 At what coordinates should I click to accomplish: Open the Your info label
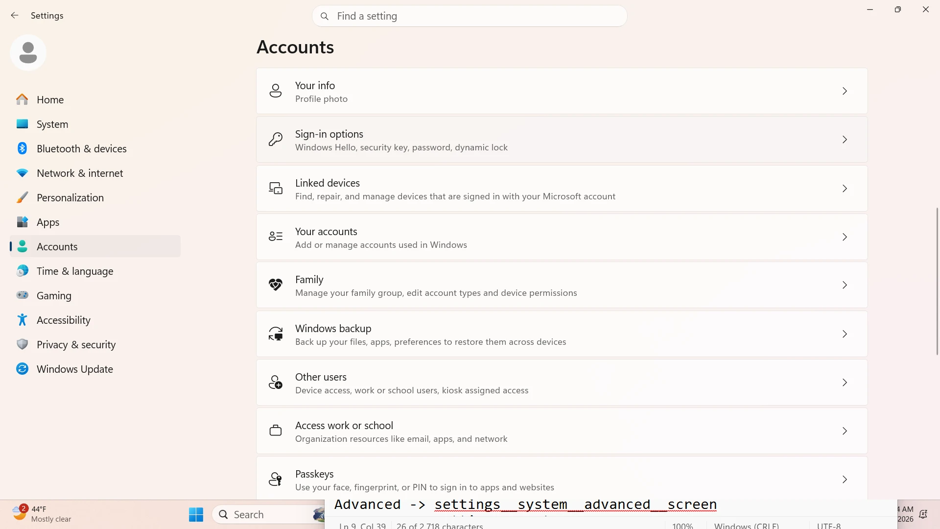315,85
